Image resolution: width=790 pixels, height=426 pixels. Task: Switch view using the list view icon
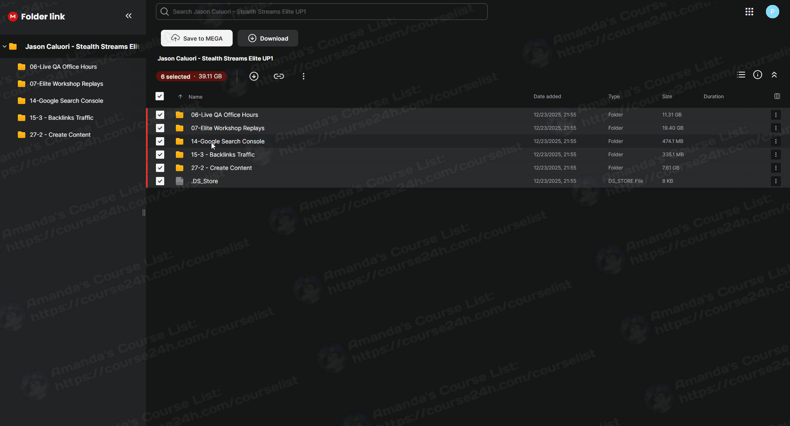coord(741,75)
